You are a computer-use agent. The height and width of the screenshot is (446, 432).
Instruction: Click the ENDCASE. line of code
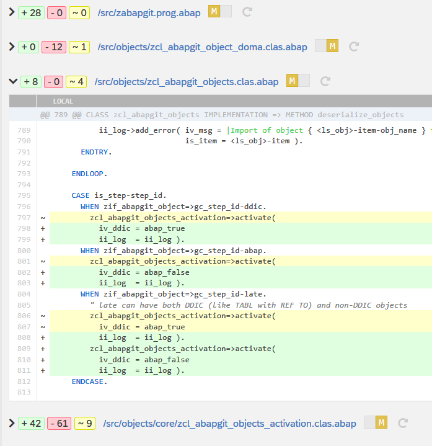(x=89, y=381)
